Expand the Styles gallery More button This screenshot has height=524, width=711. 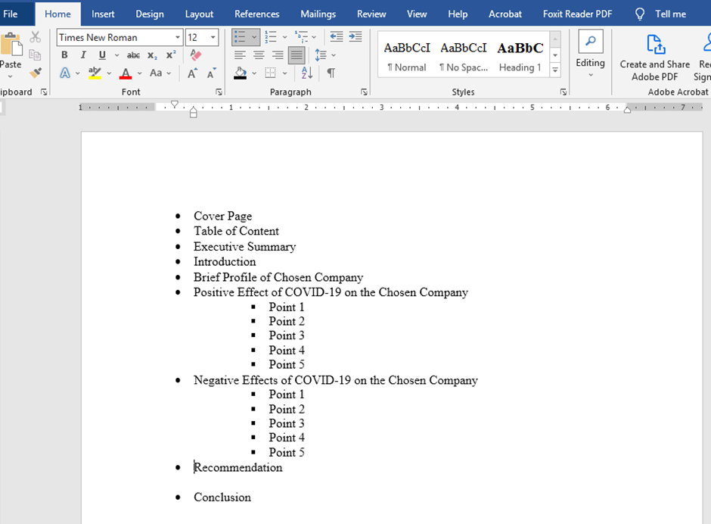click(555, 70)
